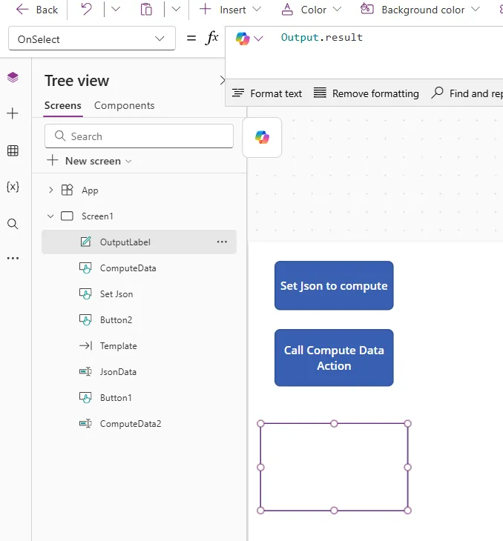This screenshot has height=541, width=503.
Task: Click the Paste clipboard icon
Action: pyautogui.click(x=147, y=10)
